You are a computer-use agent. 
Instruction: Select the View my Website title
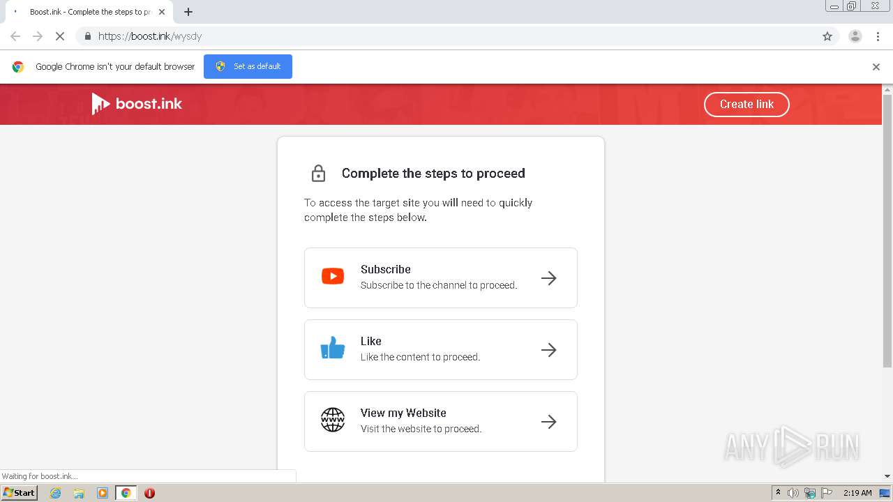click(x=403, y=413)
